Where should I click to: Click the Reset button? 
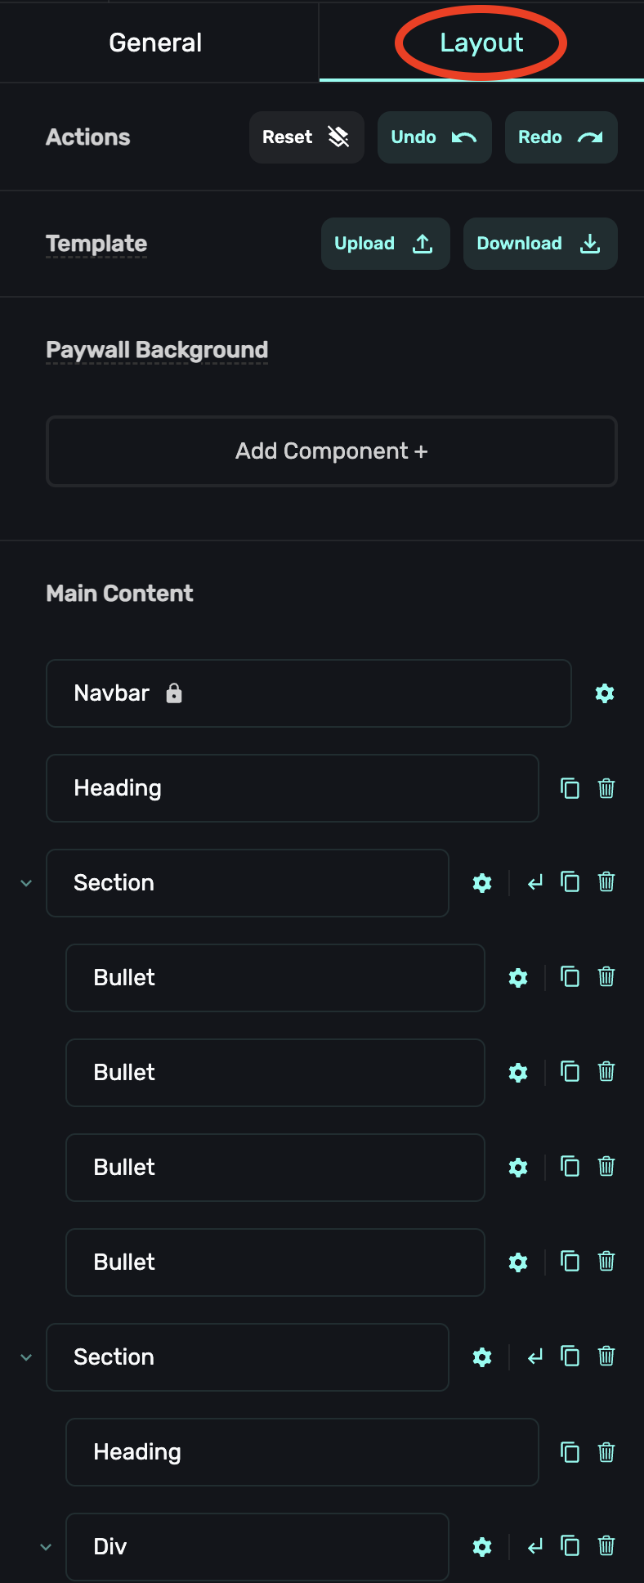pos(306,137)
